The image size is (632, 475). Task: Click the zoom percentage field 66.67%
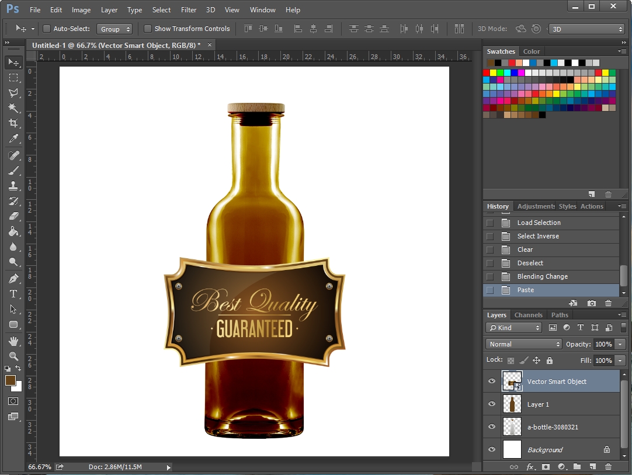(x=40, y=467)
